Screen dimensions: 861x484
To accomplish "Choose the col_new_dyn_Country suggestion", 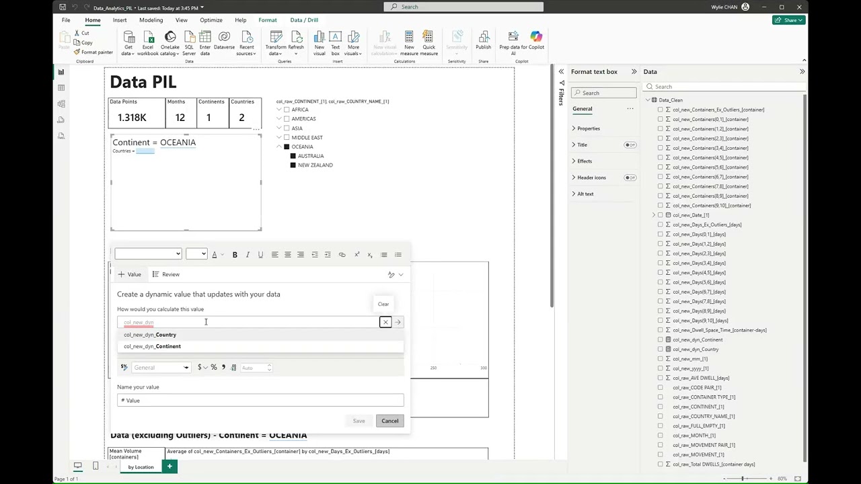I will coord(260,335).
